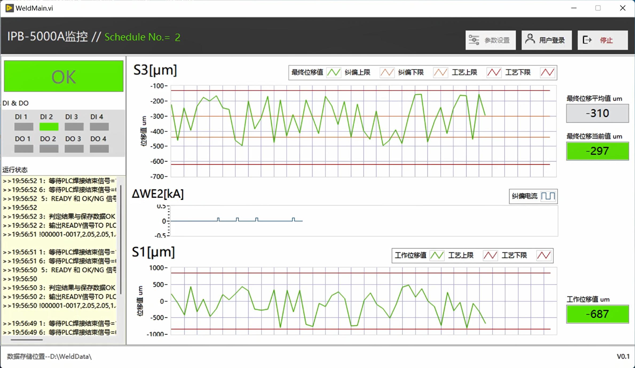Click the 用户登录 button
This screenshot has width=635, height=368.
pyautogui.click(x=547, y=40)
